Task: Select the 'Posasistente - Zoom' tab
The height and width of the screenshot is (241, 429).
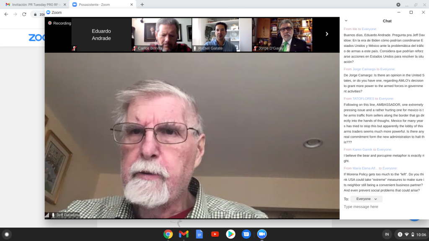Action: pyautogui.click(x=100, y=4)
